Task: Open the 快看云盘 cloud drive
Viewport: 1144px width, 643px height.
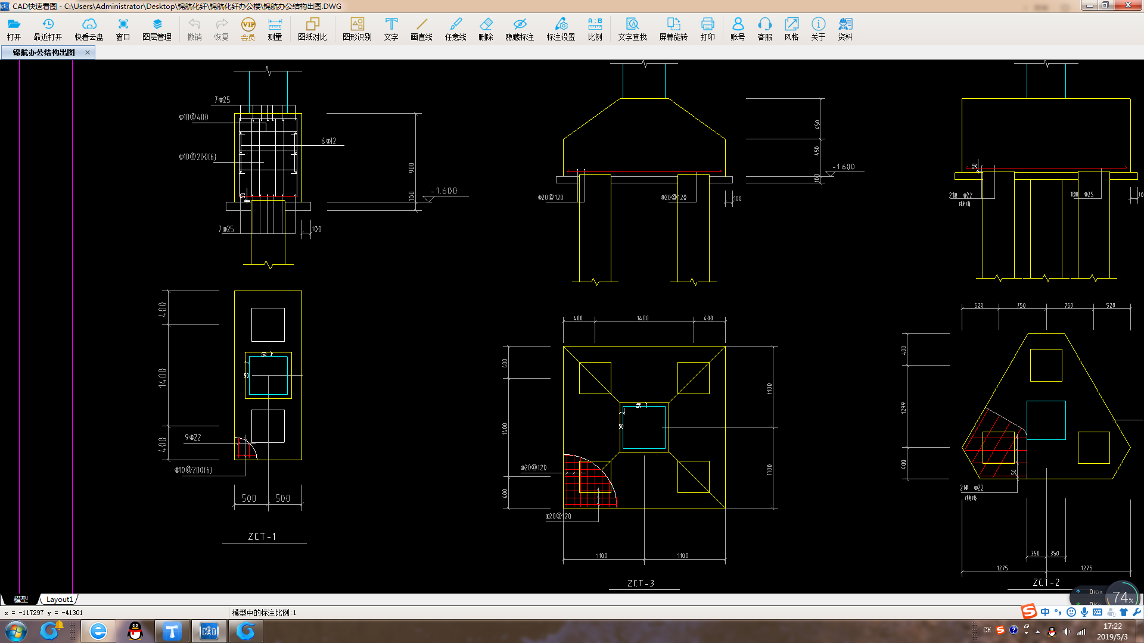Action: click(x=89, y=29)
